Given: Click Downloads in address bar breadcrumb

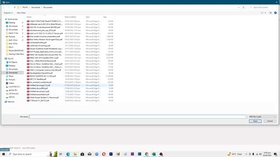Looking at the screenshot, I should (x=36, y=7).
